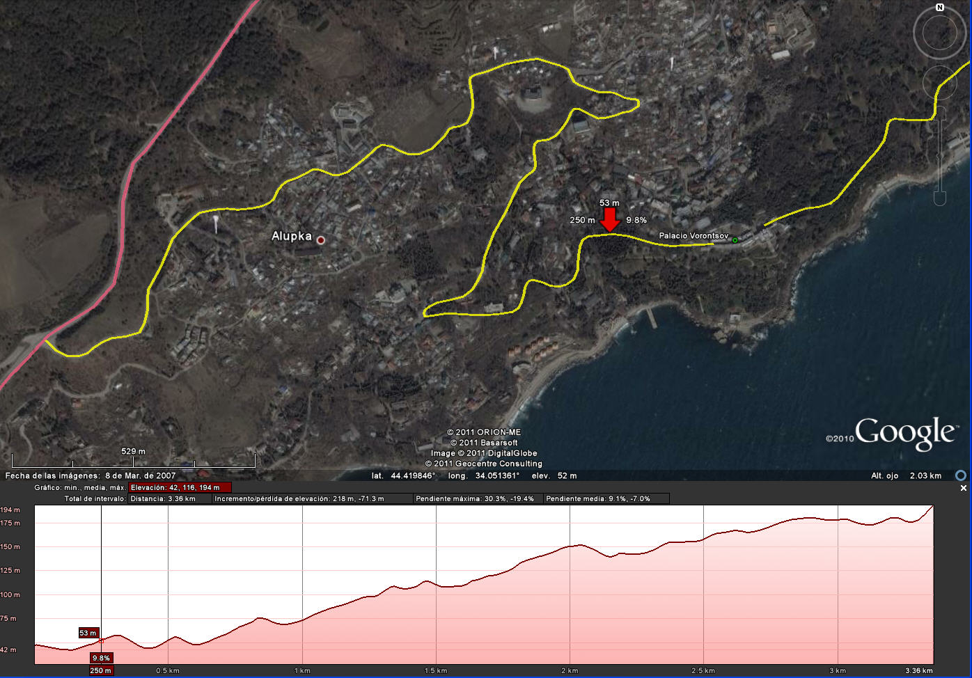The image size is (972, 678).
Task: Click the imagery date 8 de Mar. de 2007
Action: [x=140, y=475]
